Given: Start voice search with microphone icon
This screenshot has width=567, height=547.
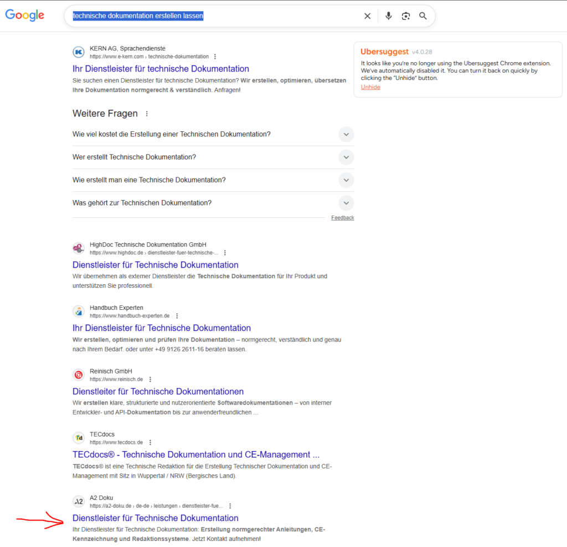Looking at the screenshot, I should pyautogui.click(x=388, y=16).
